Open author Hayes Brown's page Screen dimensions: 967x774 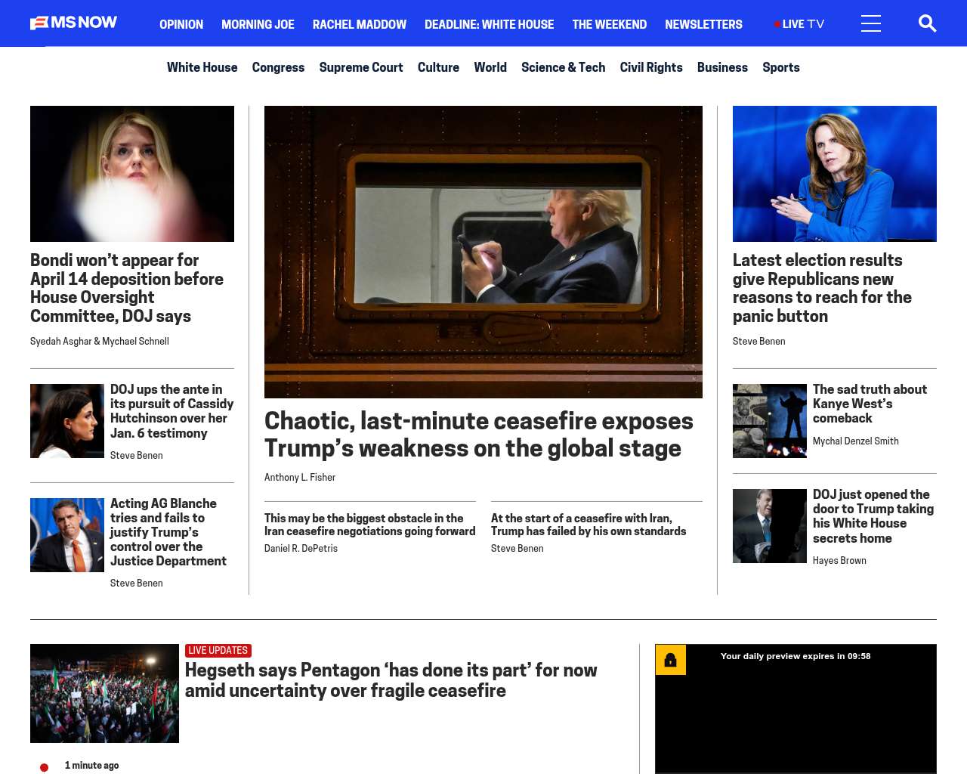click(839, 561)
